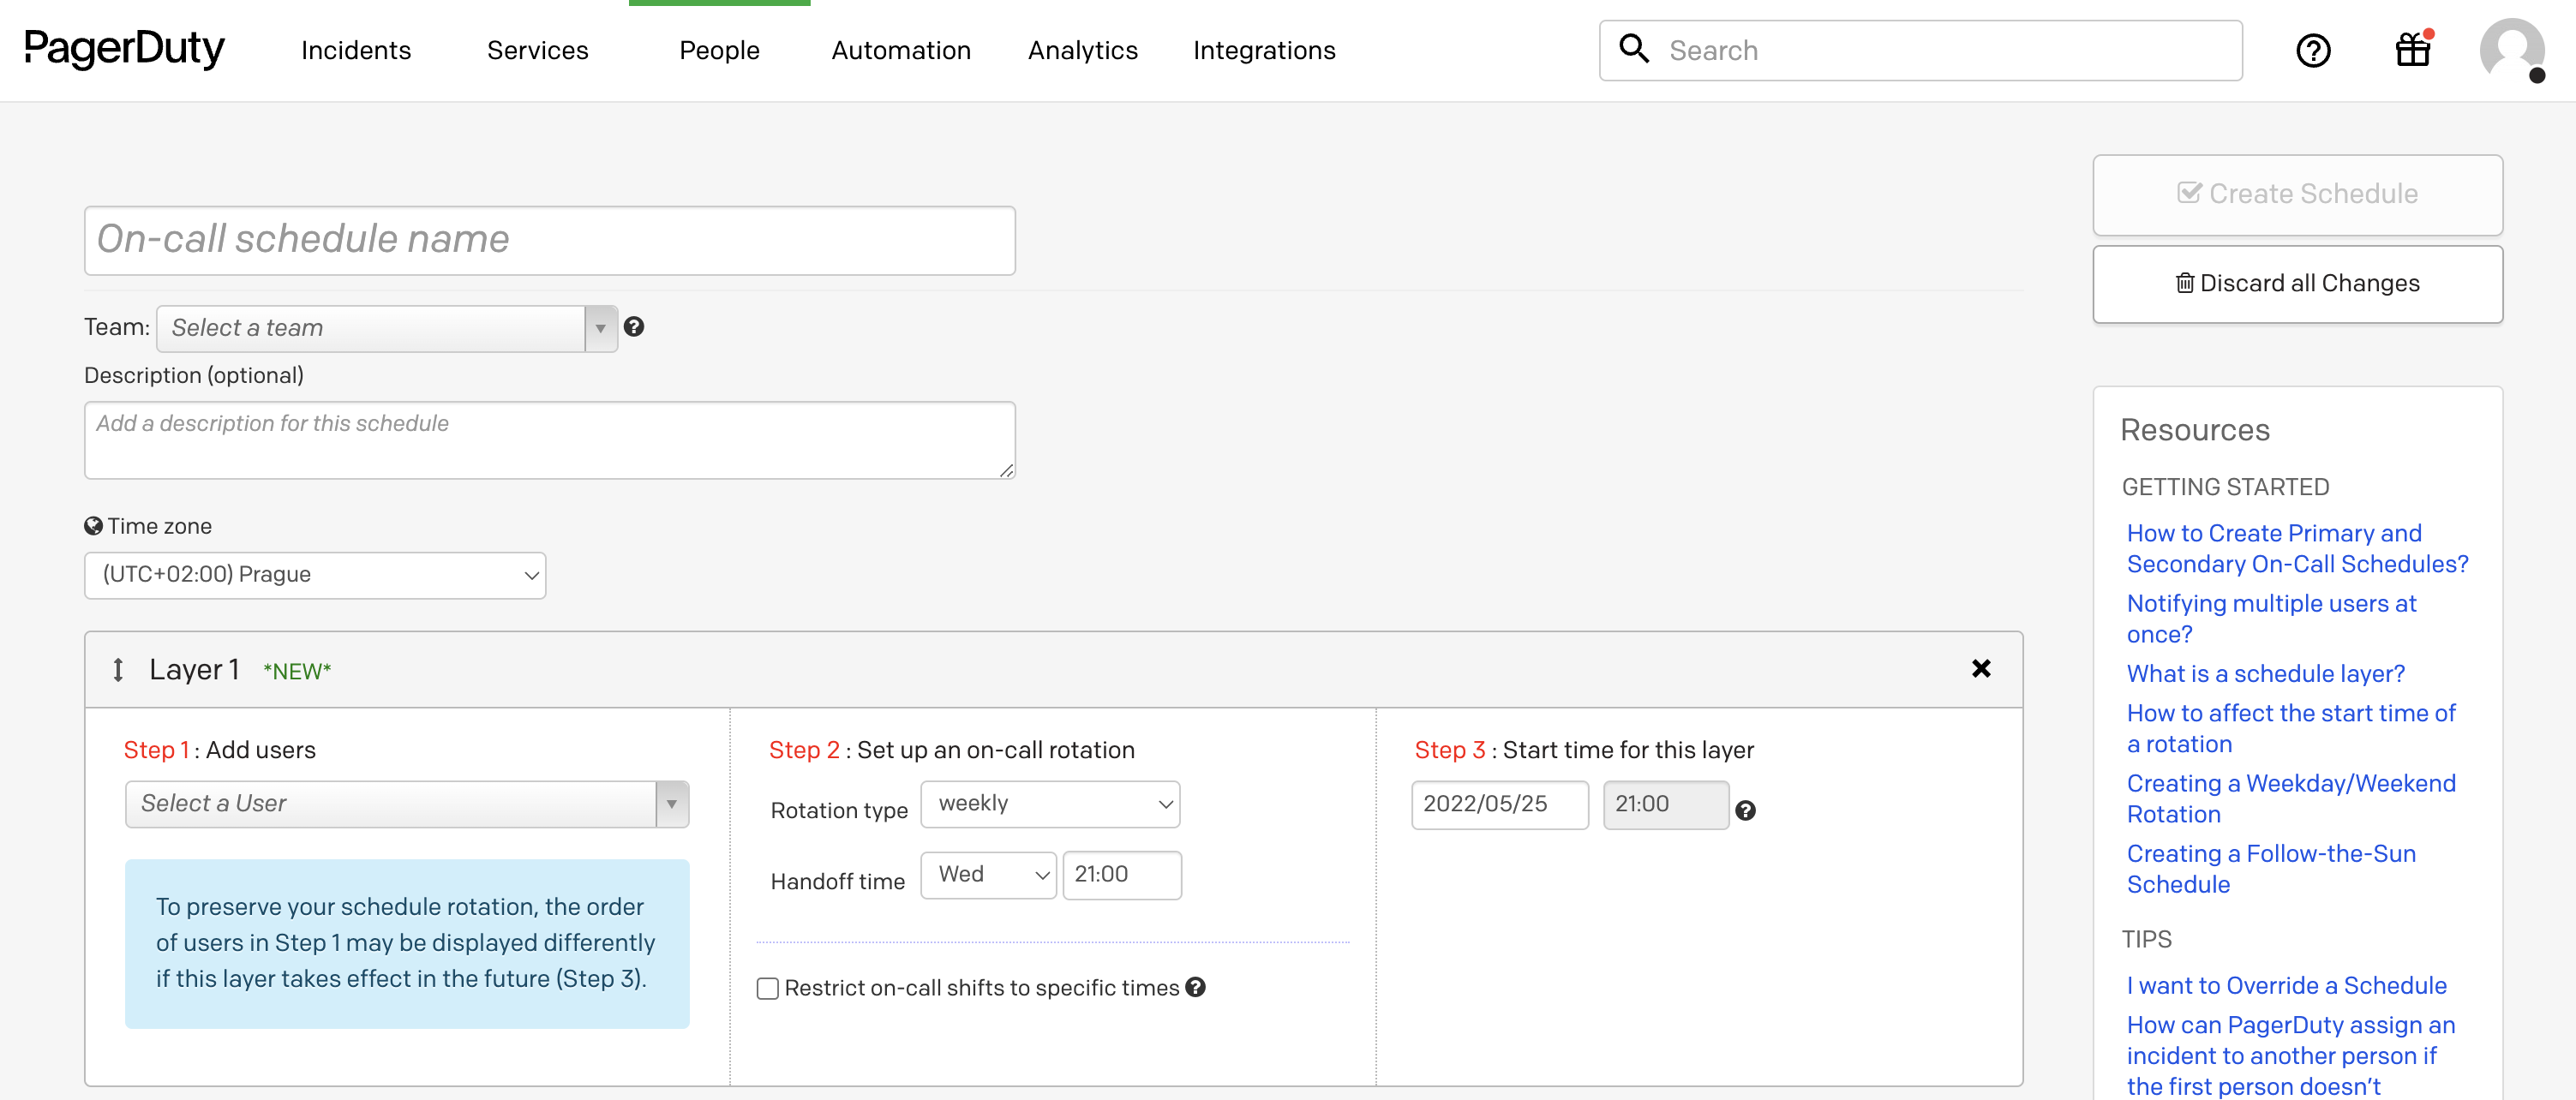Click the reorder arrows icon next to Layer 1

coord(119,670)
